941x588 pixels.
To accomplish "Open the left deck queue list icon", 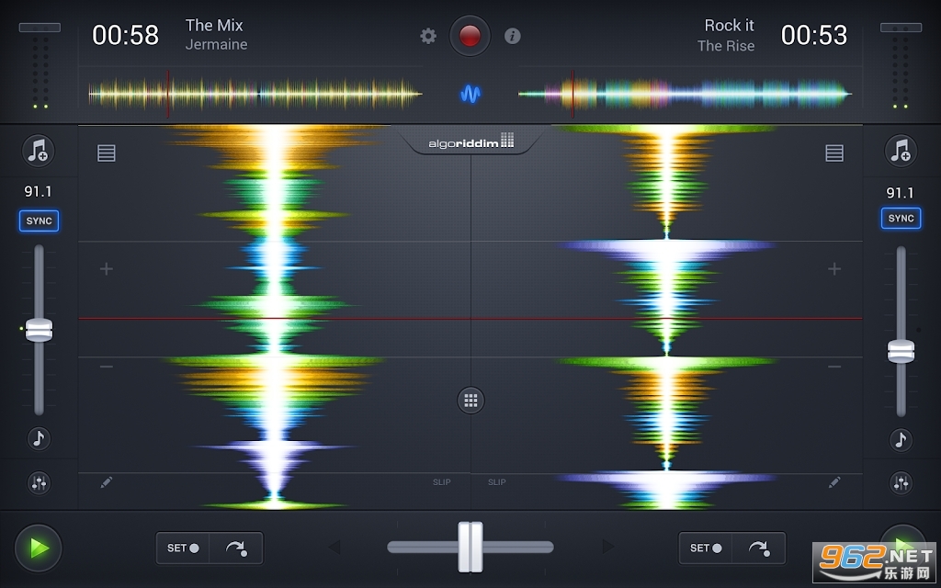I will 107,153.
